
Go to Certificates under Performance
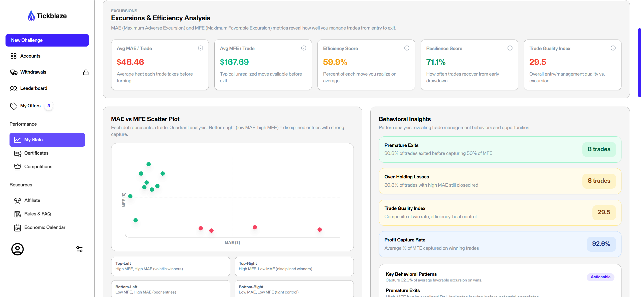click(36, 153)
